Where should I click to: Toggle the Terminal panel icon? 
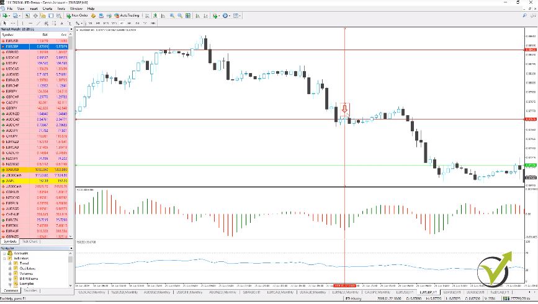(x=51, y=15)
